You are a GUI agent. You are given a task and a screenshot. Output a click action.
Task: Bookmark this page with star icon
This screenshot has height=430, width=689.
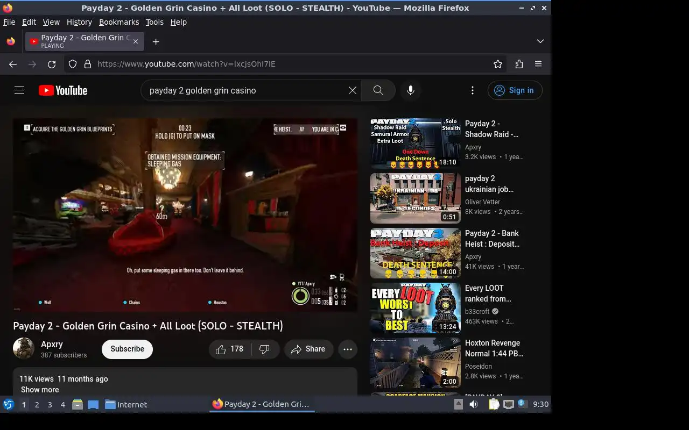point(498,64)
